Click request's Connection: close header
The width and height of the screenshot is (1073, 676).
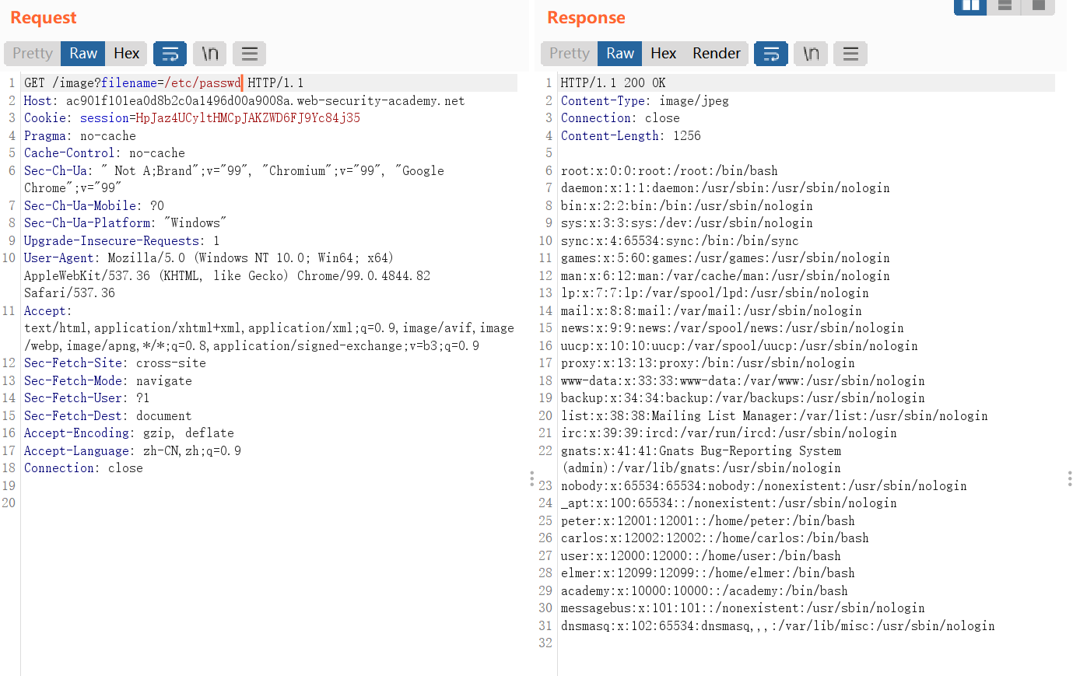click(x=83, y=468)
